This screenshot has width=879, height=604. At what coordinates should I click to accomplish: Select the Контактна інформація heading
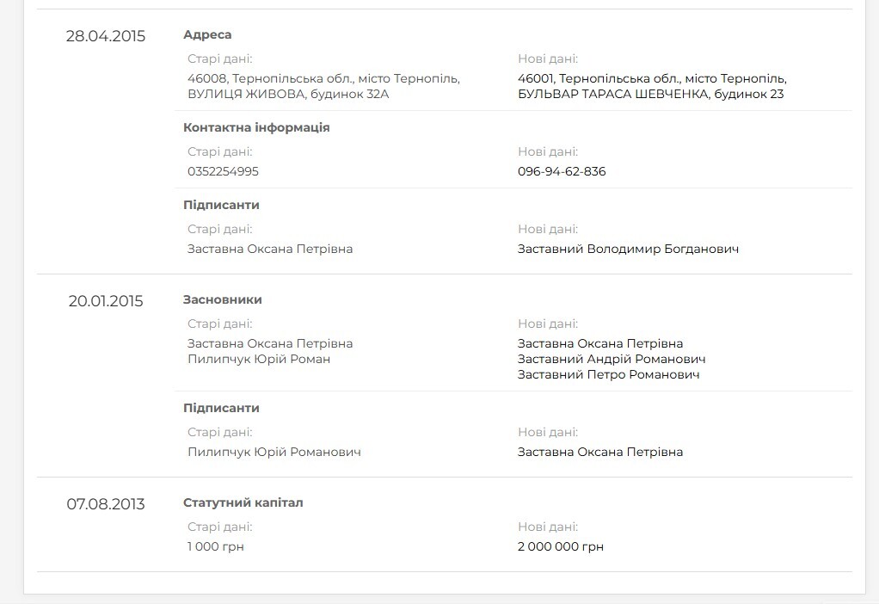pos(256,127)
